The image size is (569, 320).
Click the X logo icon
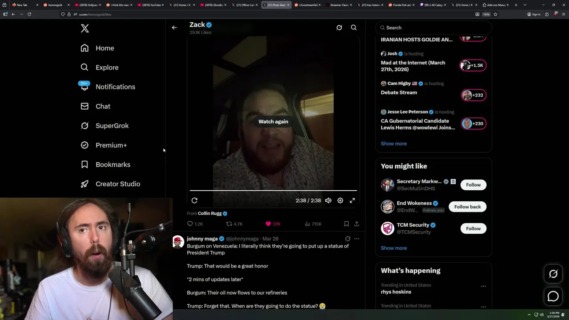[x=85, y=28]
